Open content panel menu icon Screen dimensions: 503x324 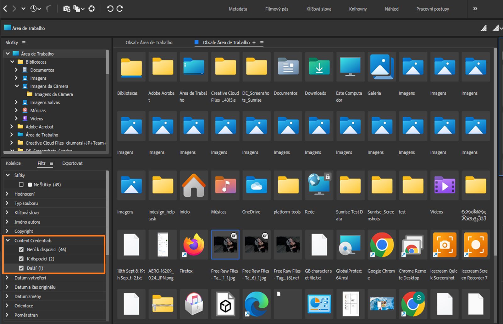[x=262, y=43]
